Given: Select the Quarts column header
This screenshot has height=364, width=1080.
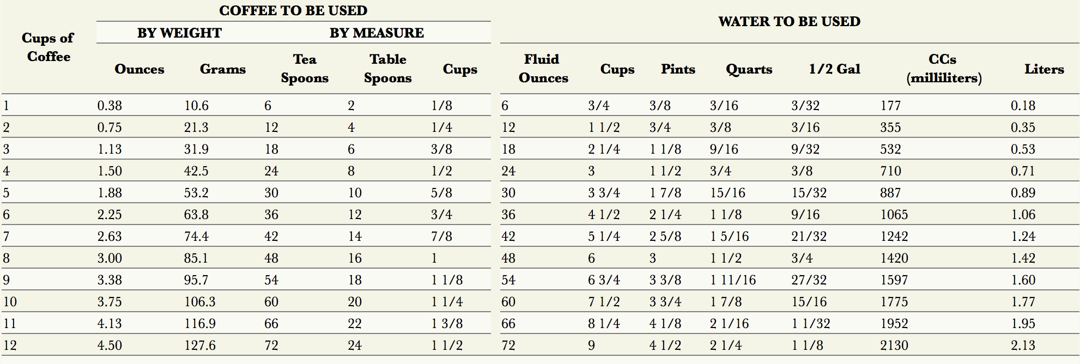Looking at the screenshot, I should pyautogui.click(x=749, y=69).
